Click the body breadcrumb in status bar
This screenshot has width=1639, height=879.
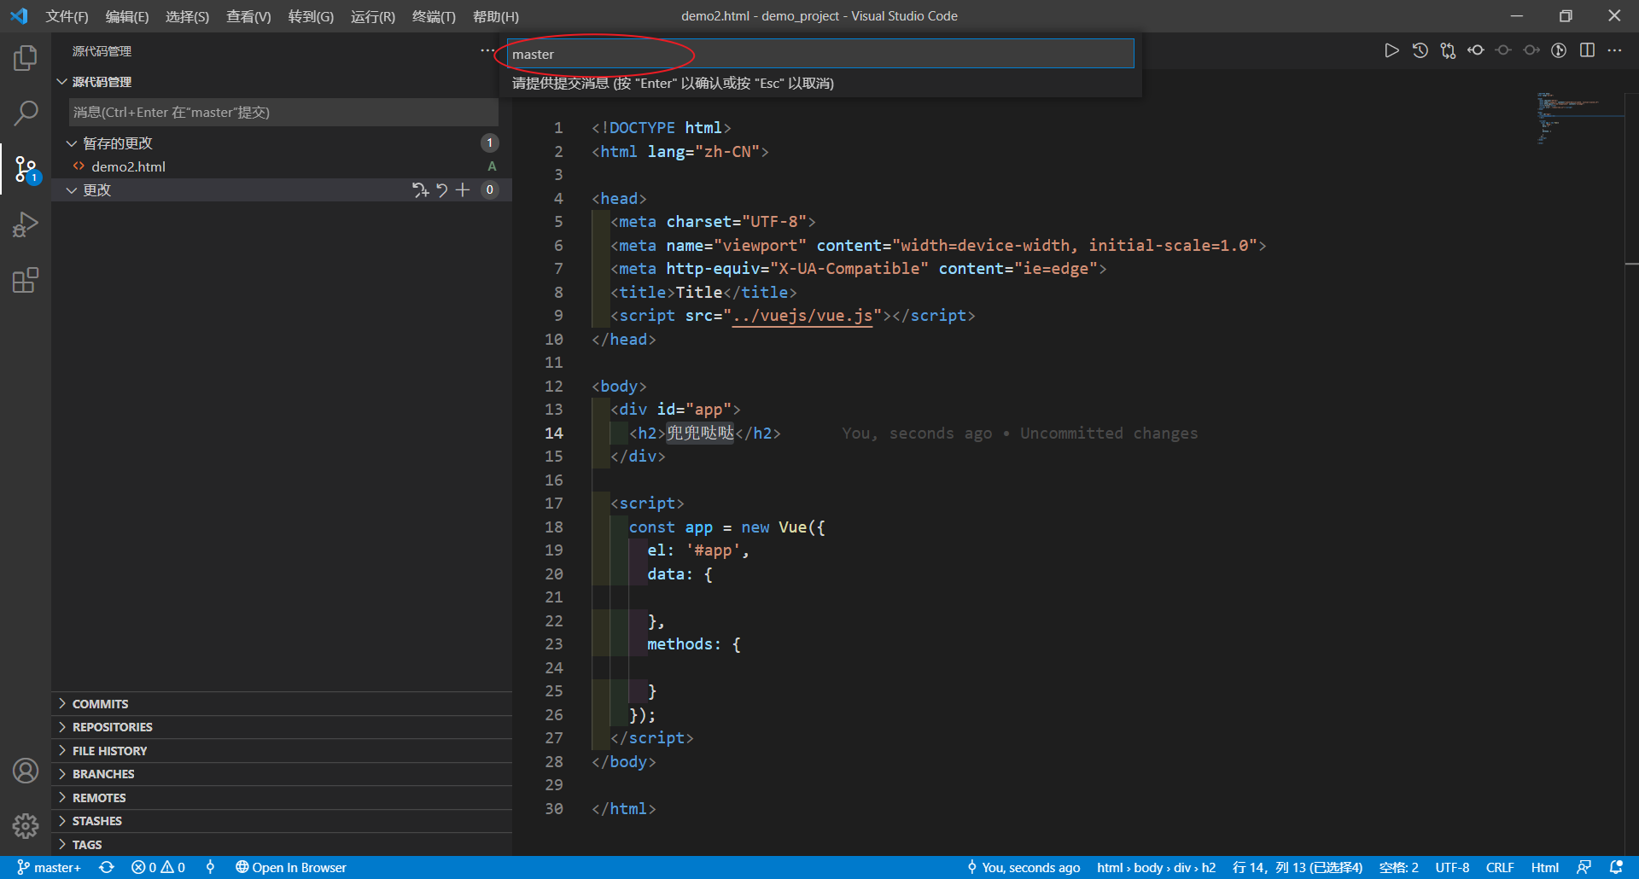[x=1148, y=867]
